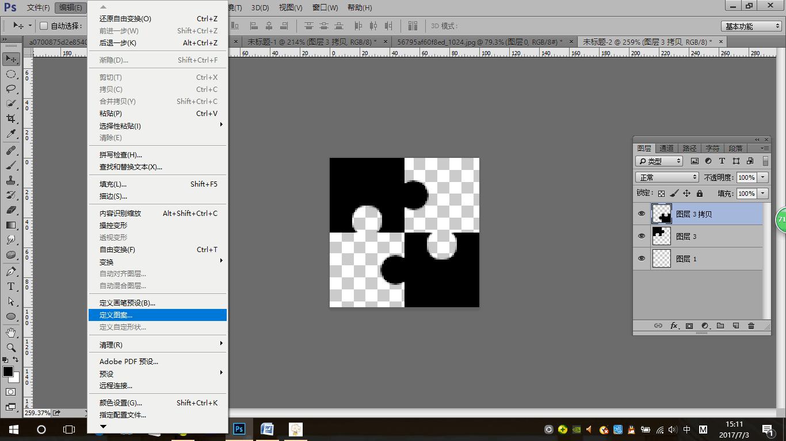Select the 图层 3 layer thumbnail
Screen dimensions: 786x441
pos(662,236)
